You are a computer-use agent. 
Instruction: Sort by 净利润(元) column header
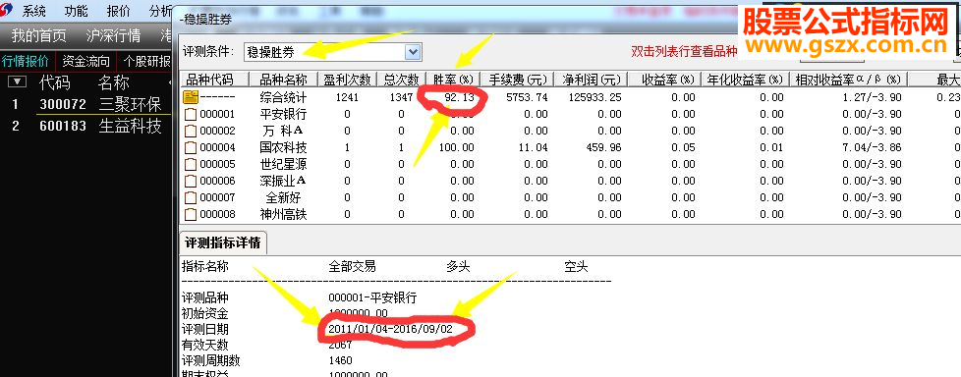point(591,80)
